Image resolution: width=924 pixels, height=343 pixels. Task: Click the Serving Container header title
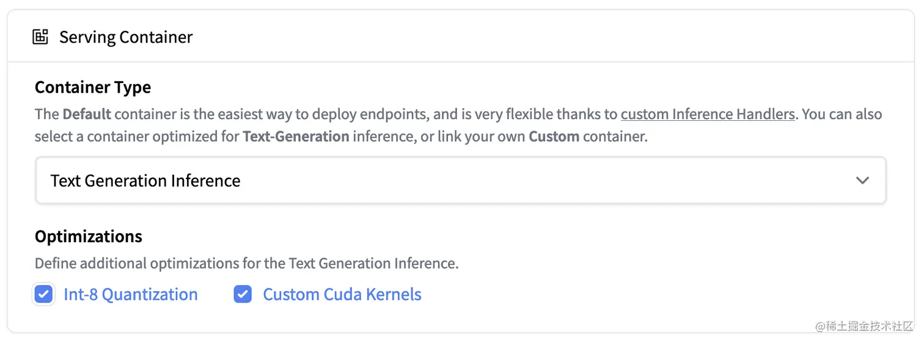pos(125,37)
